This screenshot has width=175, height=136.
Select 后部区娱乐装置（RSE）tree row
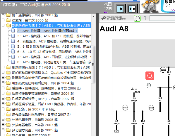click(43, 99)
